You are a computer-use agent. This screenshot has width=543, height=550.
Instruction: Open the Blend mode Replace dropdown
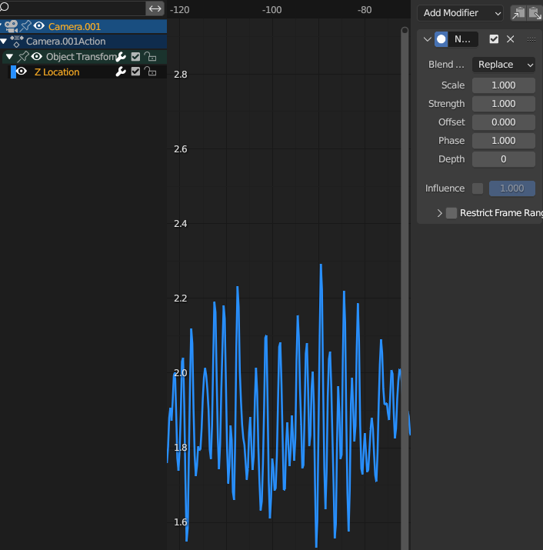pyautogui.click(x=504, y=65)
